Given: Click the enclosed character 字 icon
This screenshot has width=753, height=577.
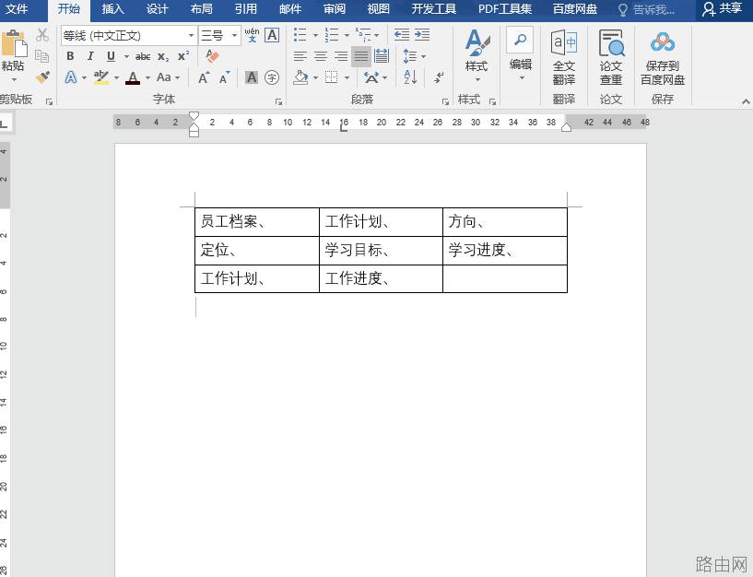Looking at the screenshot, I should tap(272, 77).
